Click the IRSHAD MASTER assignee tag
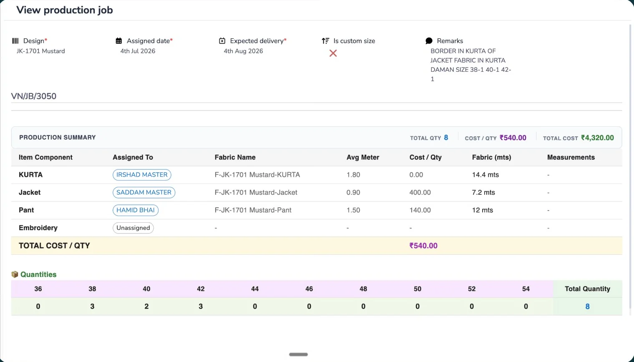This screenshot has width=634, height=362. point(142,175)
